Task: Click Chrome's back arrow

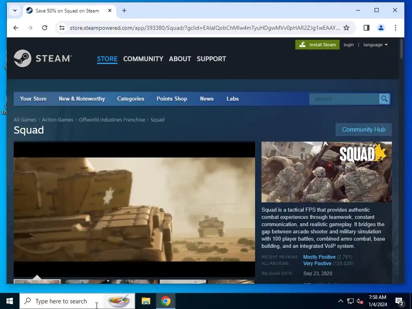Action: point(16,28)
